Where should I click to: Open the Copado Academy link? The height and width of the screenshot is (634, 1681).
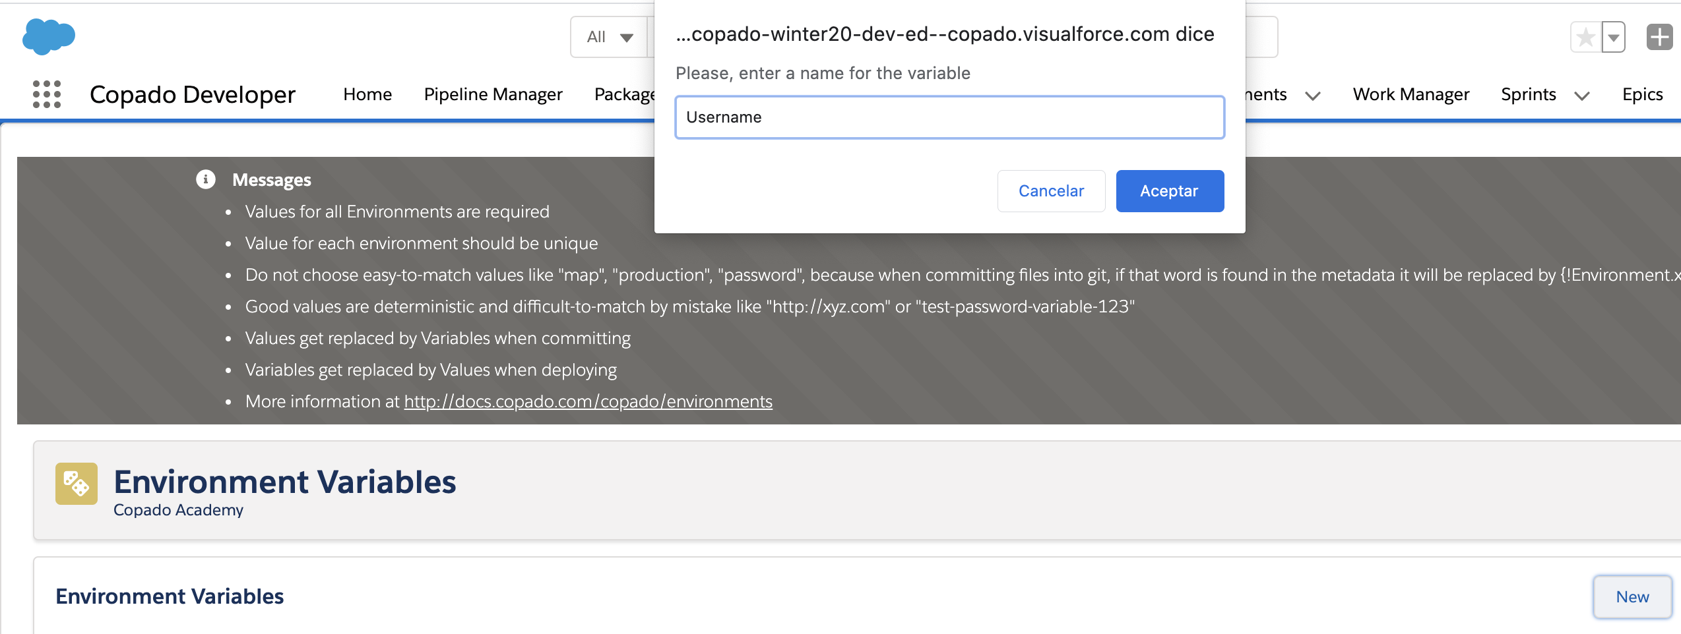(178, 510)
